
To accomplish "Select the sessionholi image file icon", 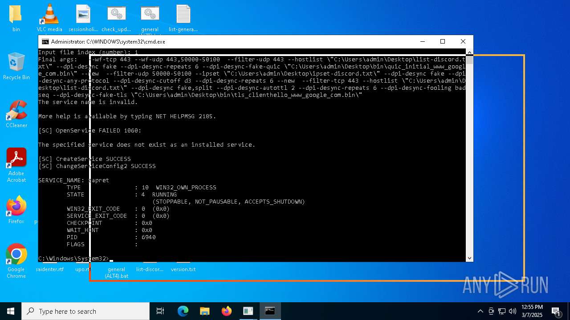I will click(83, 18).
